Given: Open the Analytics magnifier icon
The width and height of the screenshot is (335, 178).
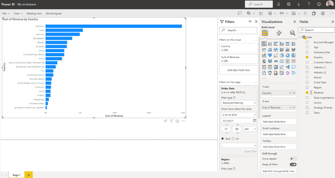Looking at the screenshot, I should [293, 33].
